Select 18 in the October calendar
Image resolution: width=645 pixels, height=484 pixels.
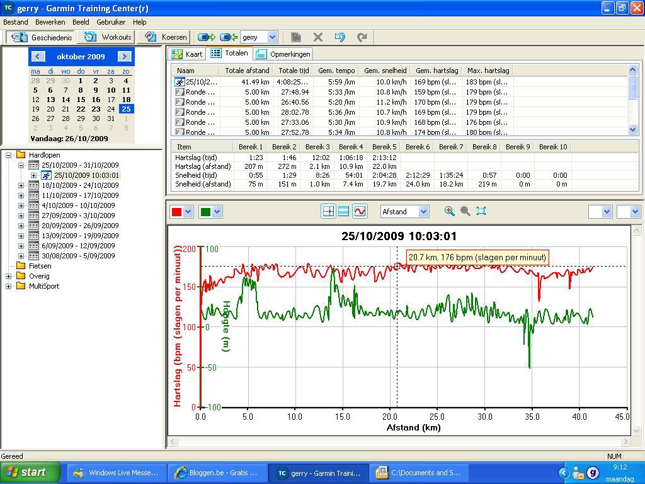tap(126, 100)
